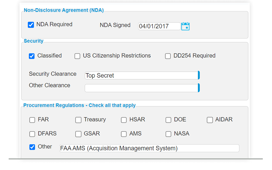Screen dimensions: 272x170
Task: Check the FAR regulation box
Action: pyautogui.click(x=32, y=120)
